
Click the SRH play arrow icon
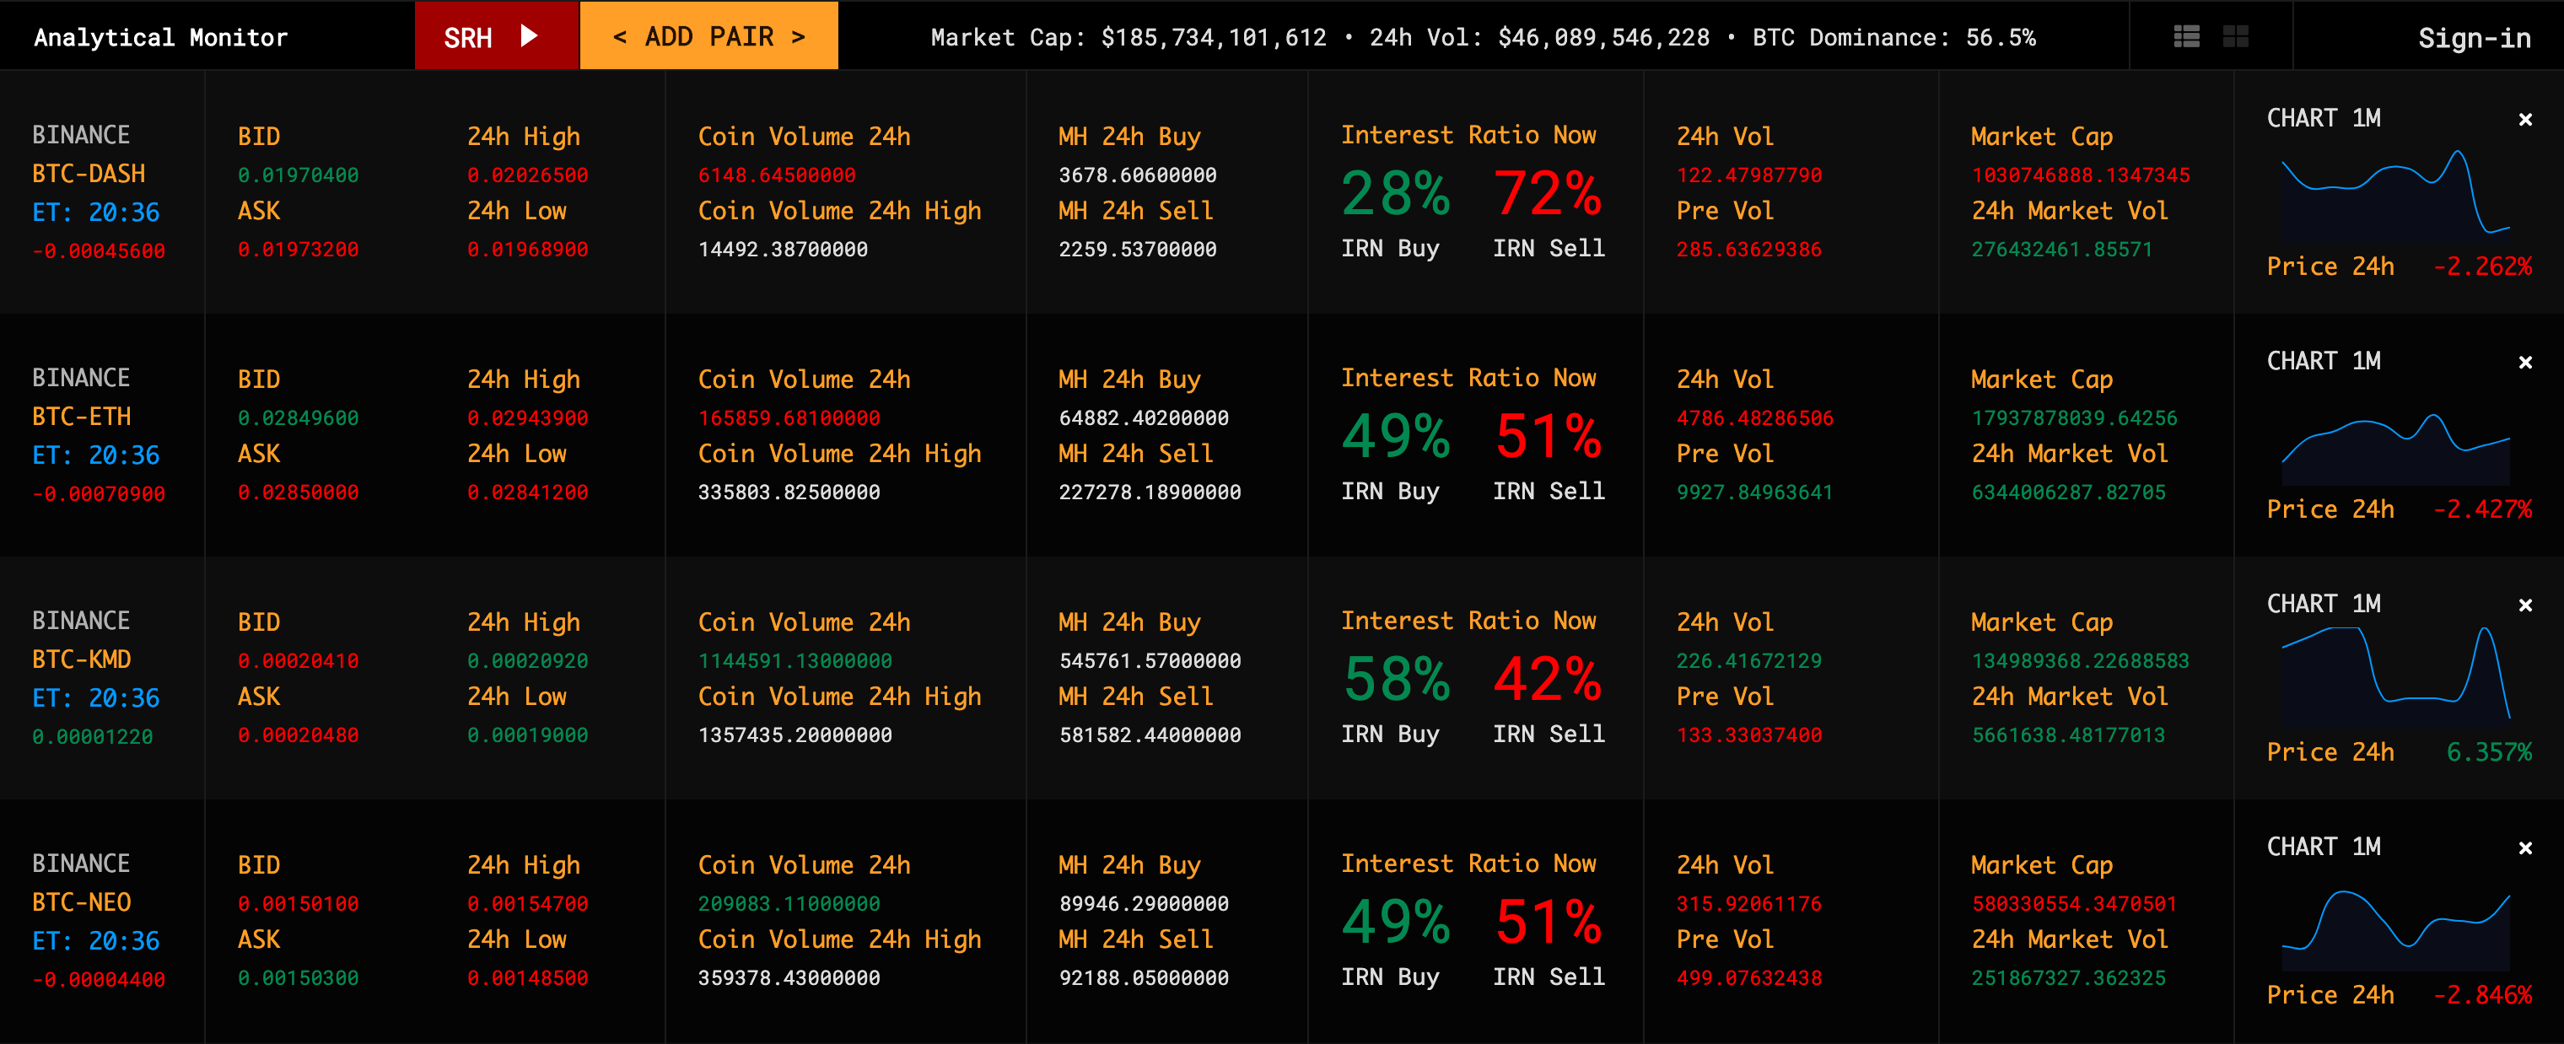[x=530, y=37]
